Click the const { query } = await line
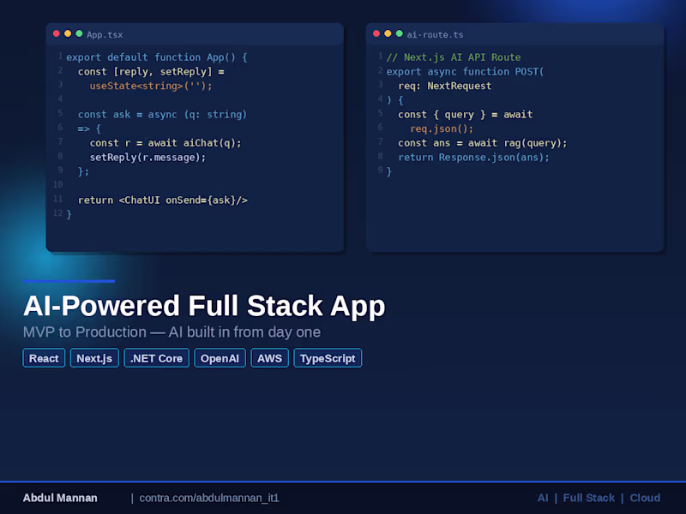Image resolution: width=686 pixels, height=514 pixels. 465,115
